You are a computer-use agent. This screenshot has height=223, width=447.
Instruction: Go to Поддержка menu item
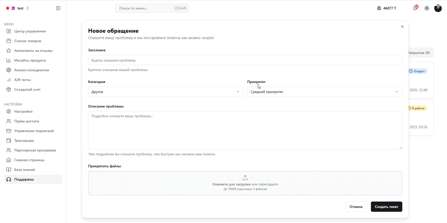(24, 179)
